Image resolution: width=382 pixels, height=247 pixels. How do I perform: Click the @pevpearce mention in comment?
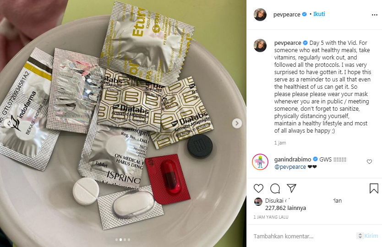(290, 166)
